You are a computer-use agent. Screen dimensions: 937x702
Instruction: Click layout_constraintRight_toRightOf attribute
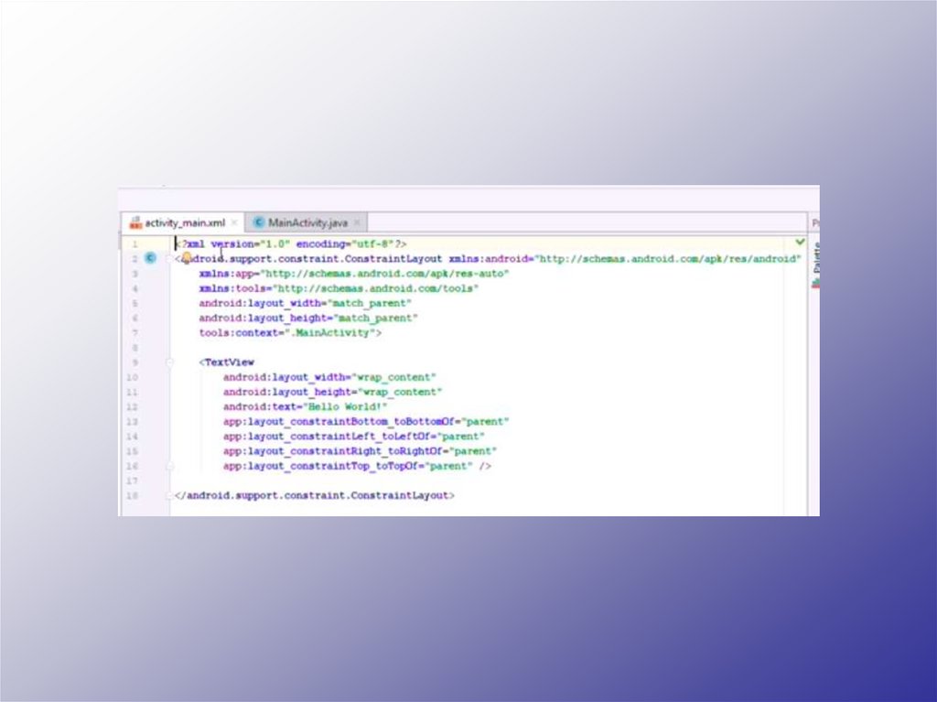361,451
